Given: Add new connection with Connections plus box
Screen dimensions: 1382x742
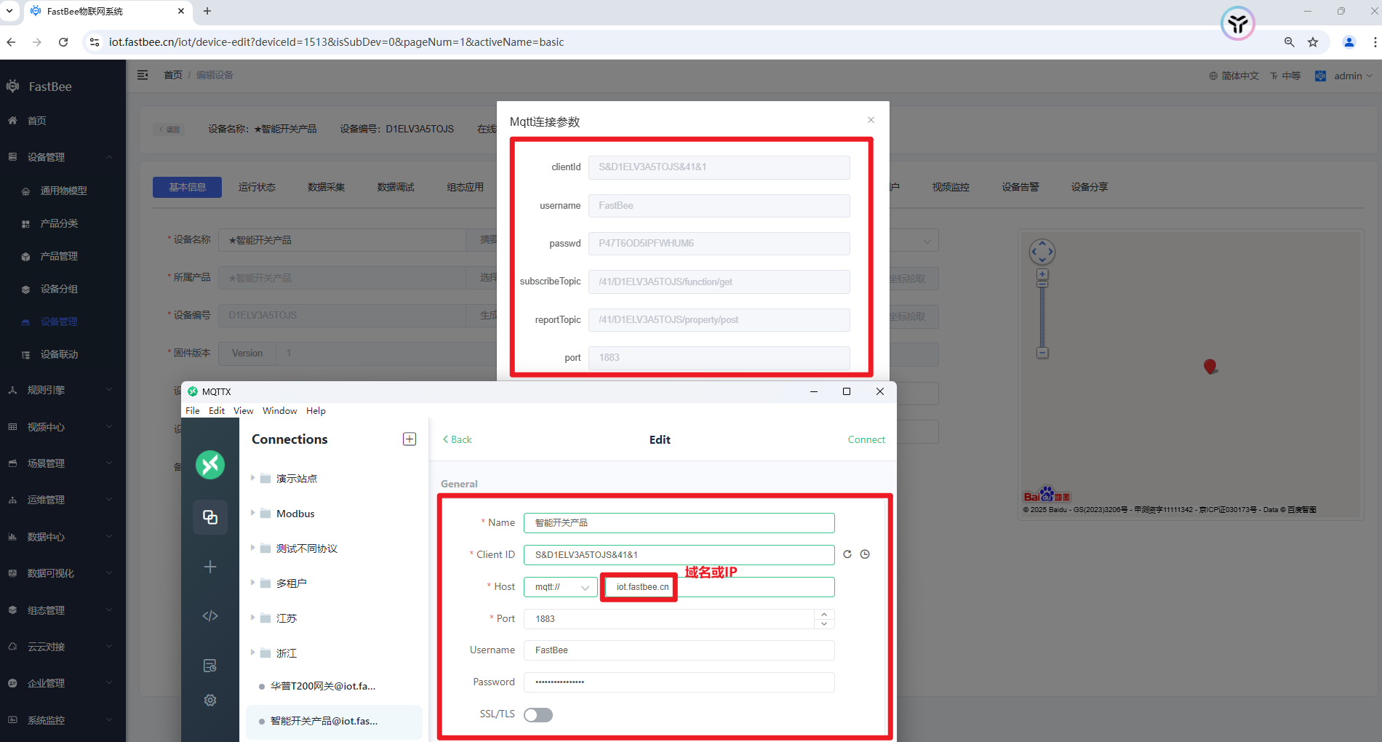Looking at the screenshot, I should click(x=410, y=439).
